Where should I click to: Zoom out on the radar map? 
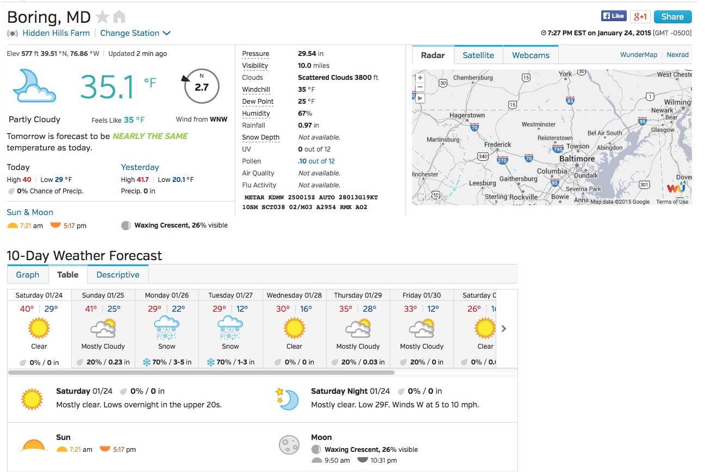(x=420, y=87)
